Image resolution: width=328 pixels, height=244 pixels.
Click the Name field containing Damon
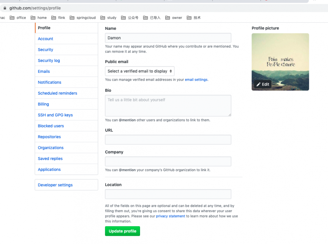tap(168, 38)
